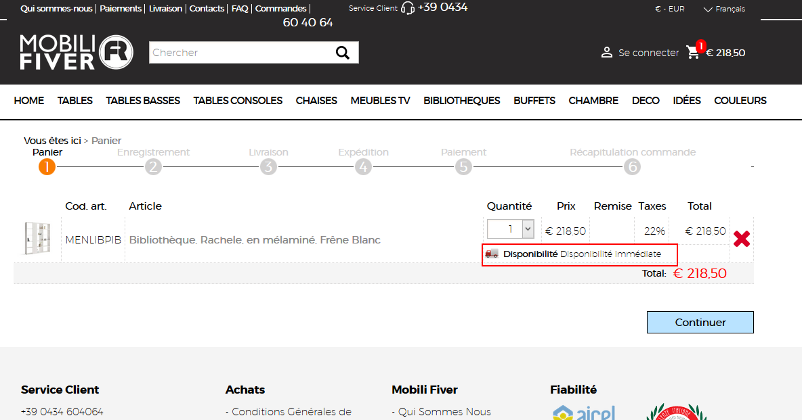The width and height of the screenshot is (802, 420).
Task: Open the HOME menu
Action: tap(28, 101)
